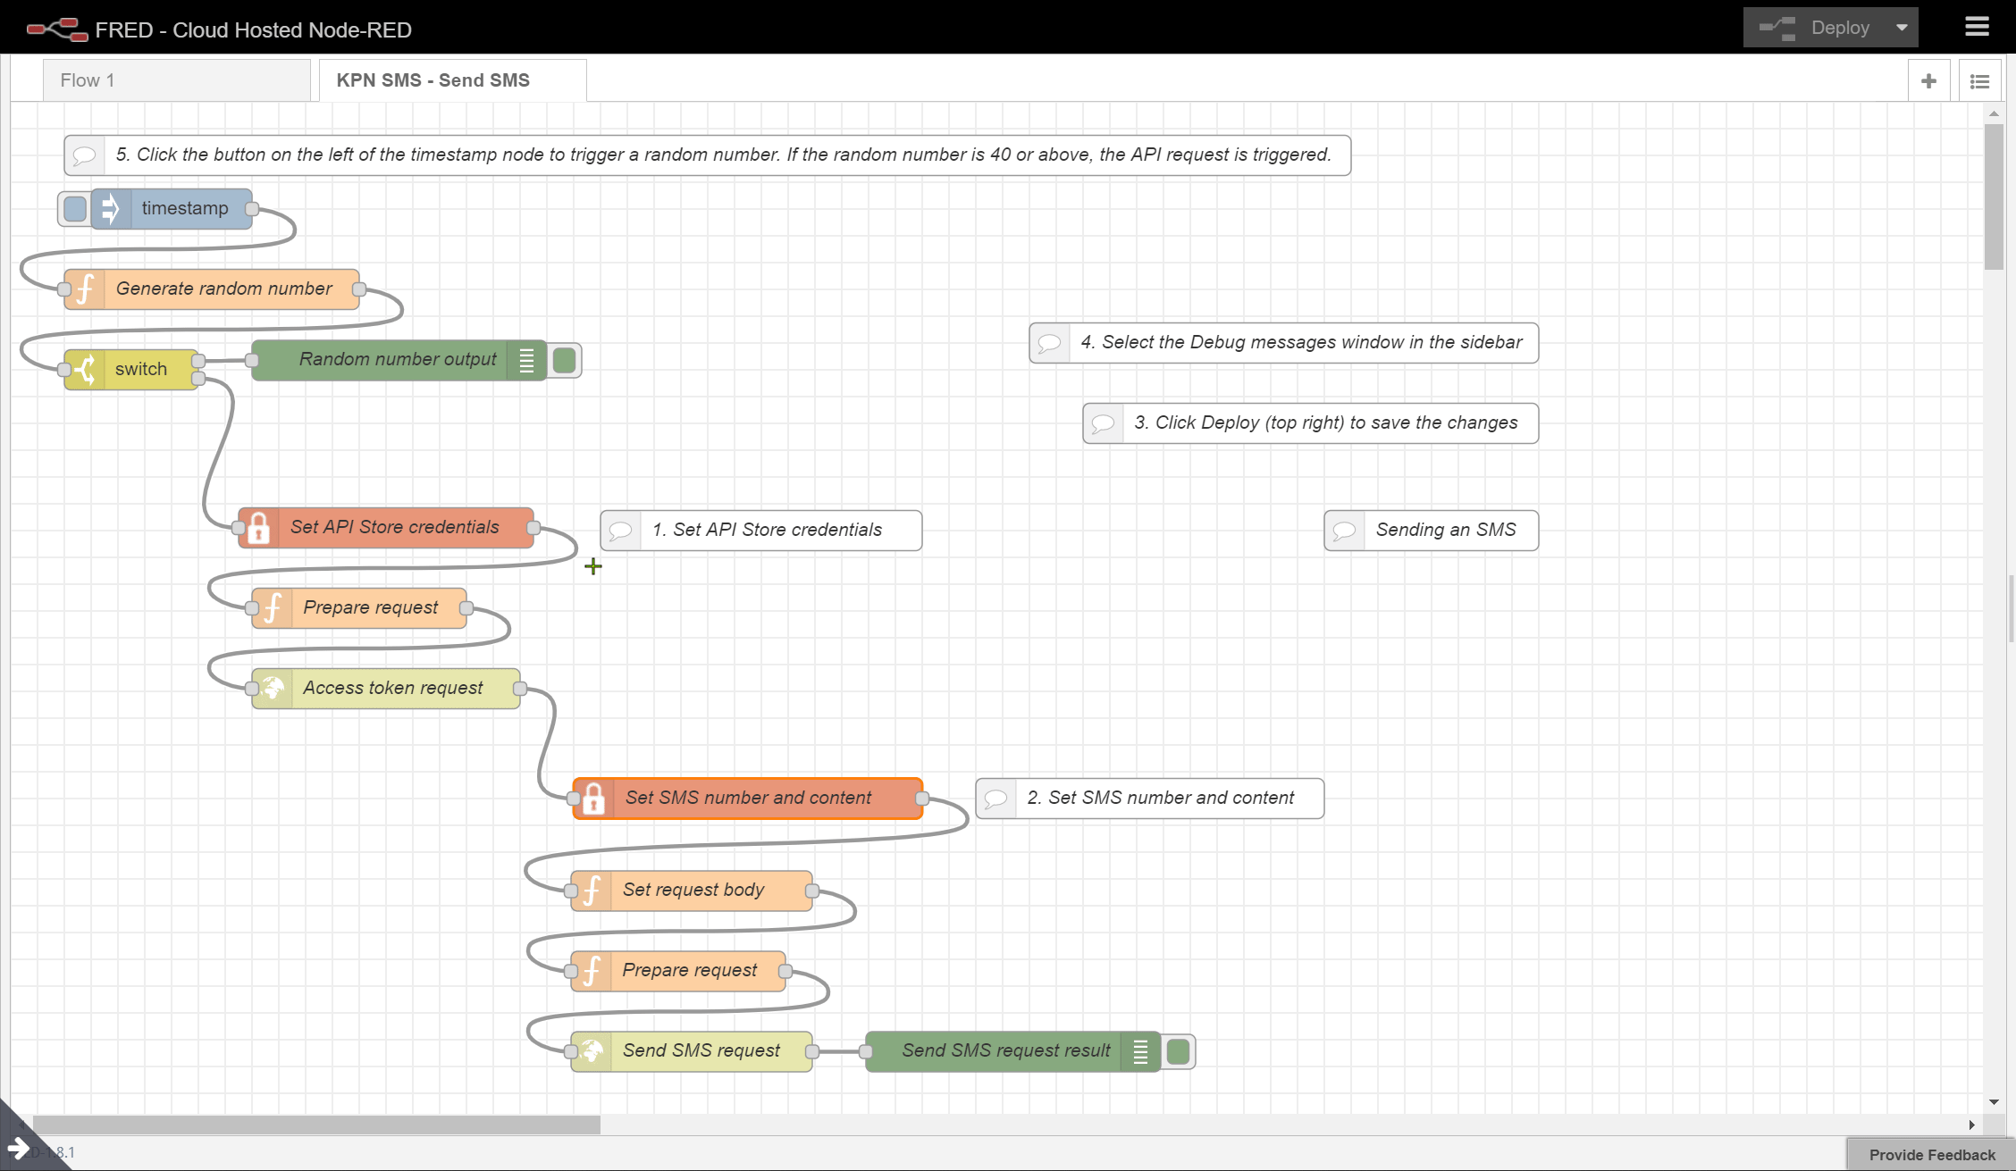Click the scroll right arrow

[x=1972, y=1125]
